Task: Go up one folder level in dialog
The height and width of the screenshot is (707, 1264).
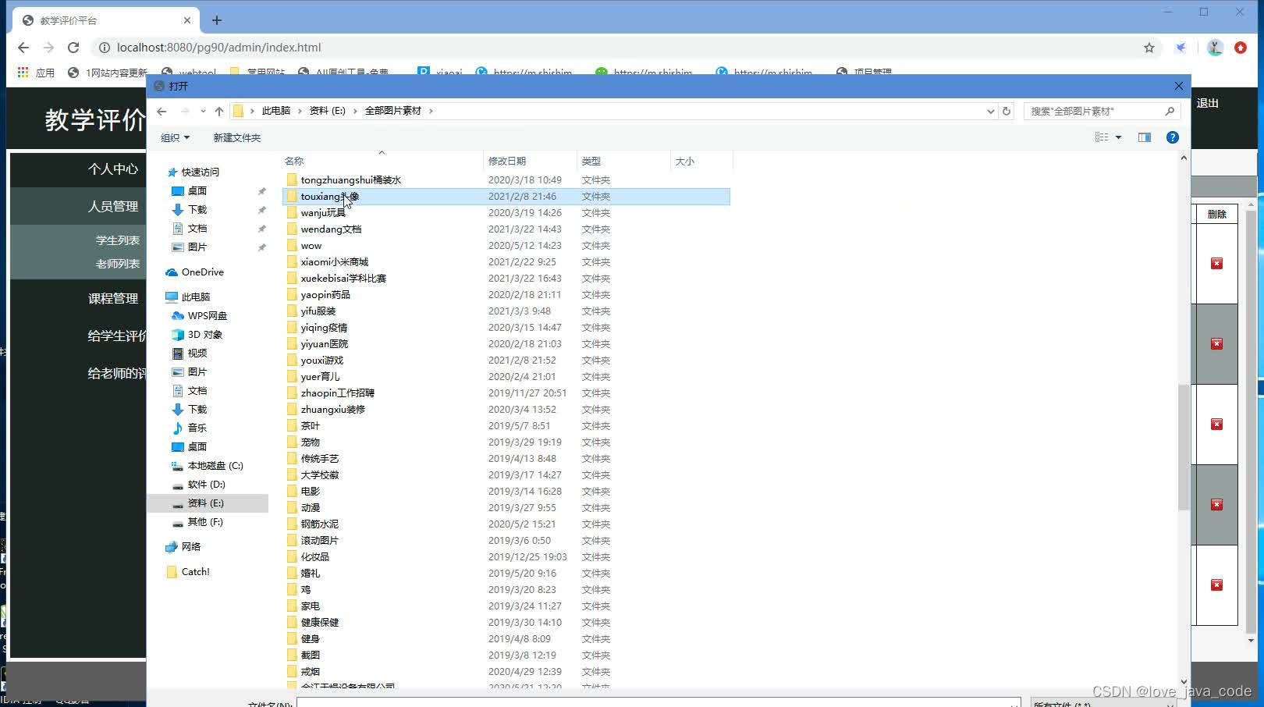Action: pyautogui.click(x=219, y=111)
